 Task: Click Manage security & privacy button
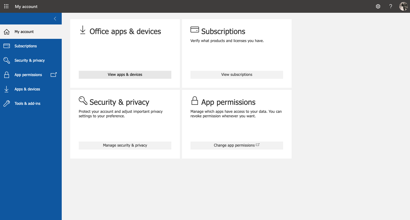tap(125, 146)
